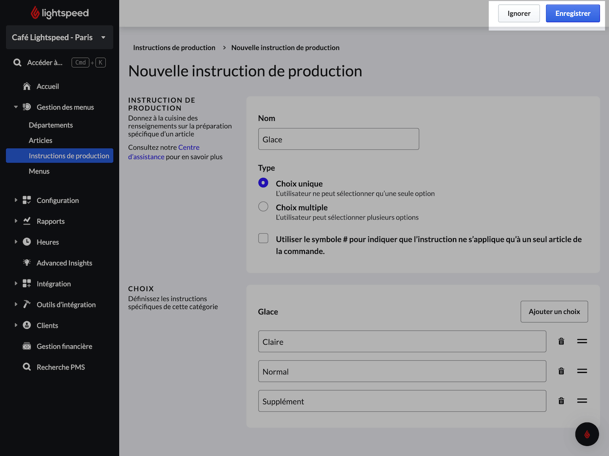609x456 pixels.
Task: Click the Clients person icon
Action: pos(27,325)
